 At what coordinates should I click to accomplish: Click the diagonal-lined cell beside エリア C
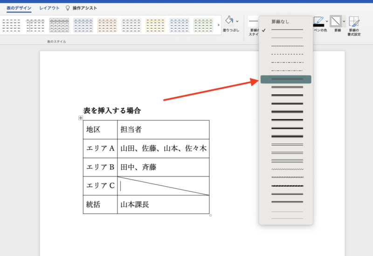coord(163,186)
